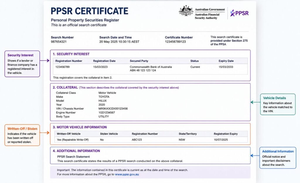This screenshot has height=183, width=300.
Task: Click the Australian Government coat of arms logo
Action: [x=186, y=11]
